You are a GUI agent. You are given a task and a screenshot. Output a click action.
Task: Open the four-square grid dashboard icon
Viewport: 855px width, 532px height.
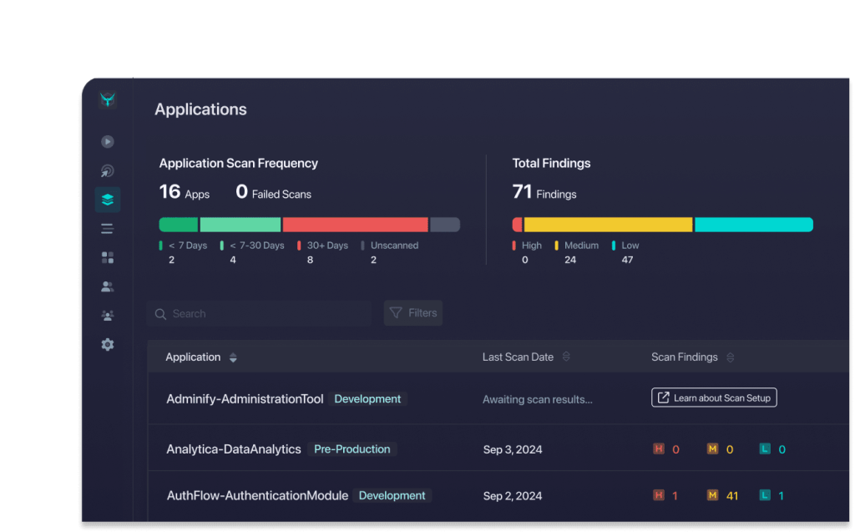(x=107, y=257)
